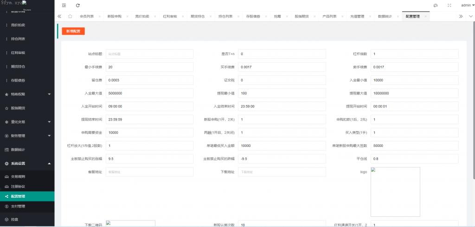Switch to the 产品列表 tab
Image resolution: width=475 pixels, height=227 pixels.
pos(329,16)
